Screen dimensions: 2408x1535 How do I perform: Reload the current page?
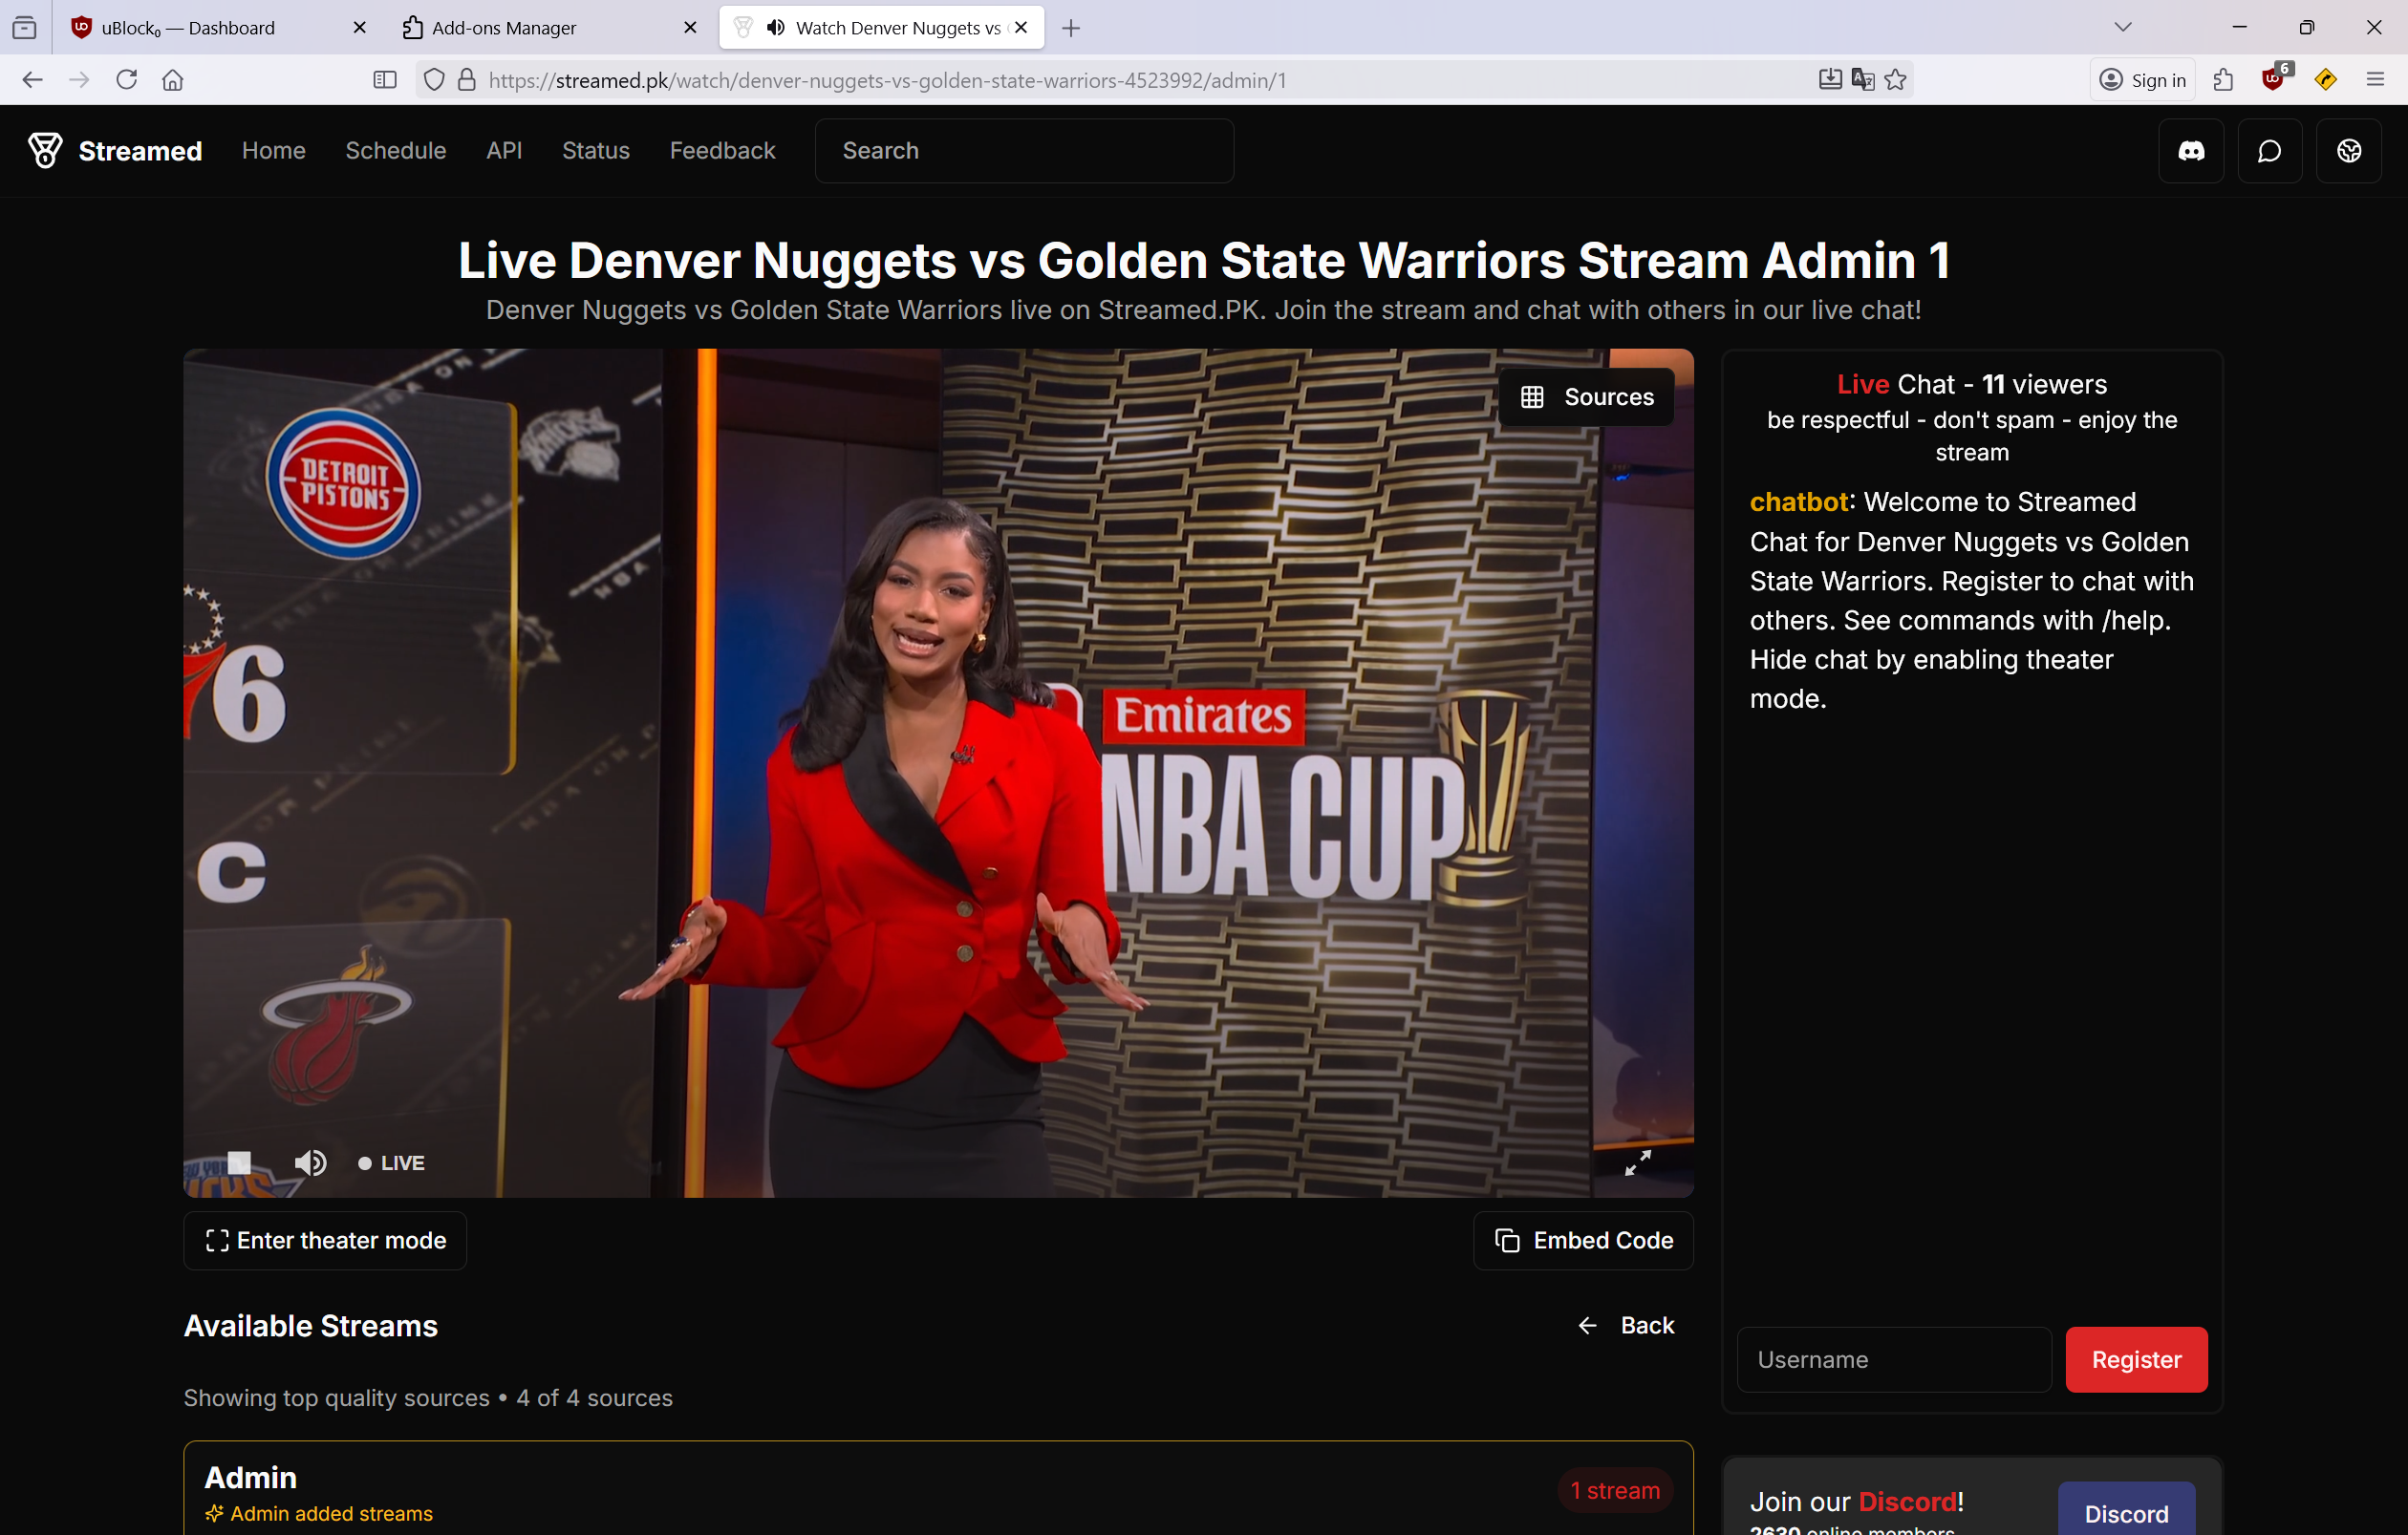pyautogui.click(x=126, y=80)
